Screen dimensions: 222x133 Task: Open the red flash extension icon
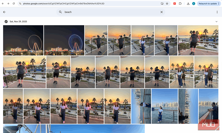click(x=175, y=4)
